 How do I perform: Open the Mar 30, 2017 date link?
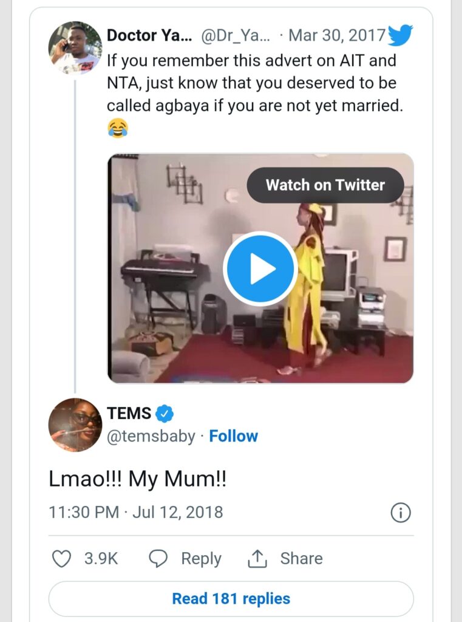click(337, 35)
